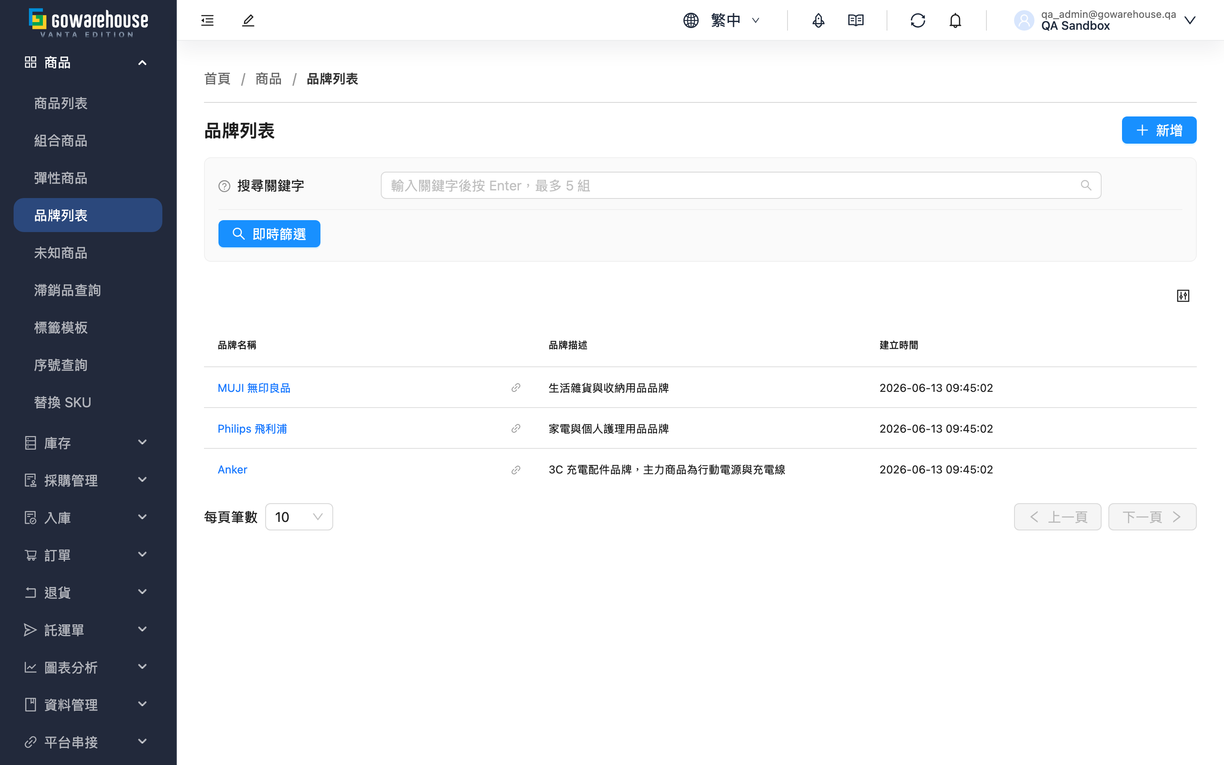Image resolution: width=1224 pixels, height=765 pixels.
Task: Open the Anker brand link
Action: [x=232, y=470]
